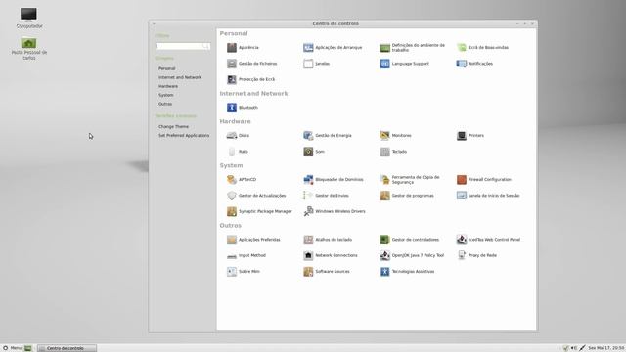This screenshot has height=352, width=626.
Task: Open Firewall Configuration
Action: coord(484,179)
